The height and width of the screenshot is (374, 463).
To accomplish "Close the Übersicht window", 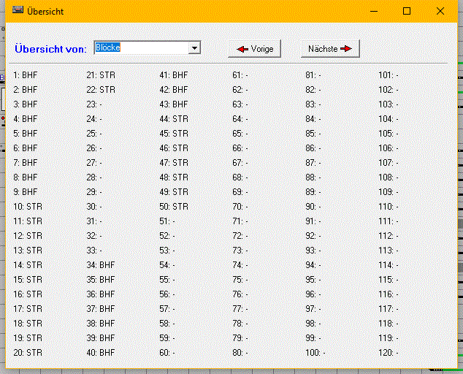I will coord(440,11).
